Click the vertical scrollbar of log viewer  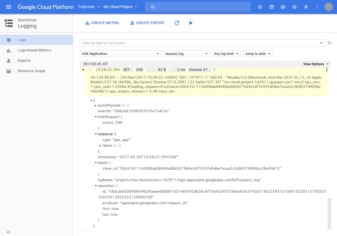330,214
